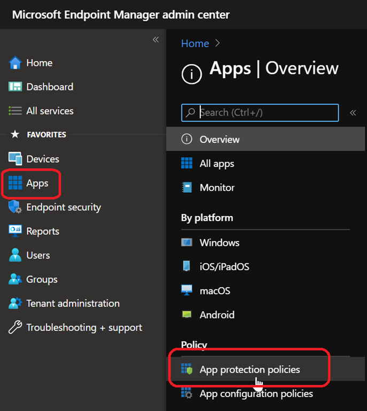Open App protection policies
Screen dimensions: 367x411
click(x=249, y=369)
